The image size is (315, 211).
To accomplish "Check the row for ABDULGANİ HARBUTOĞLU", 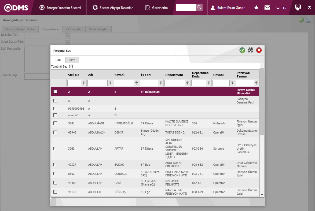I will coord(55,123).
